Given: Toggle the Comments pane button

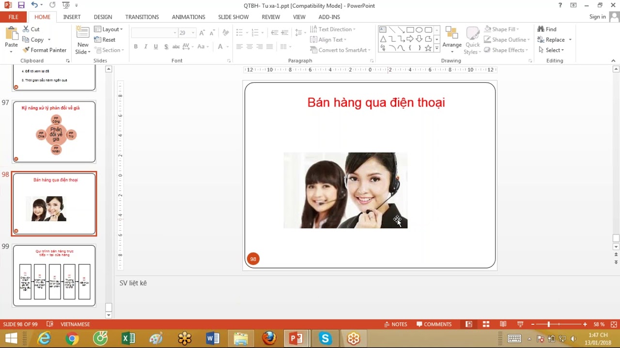Looking at the screenshot, I should (434, 324).
